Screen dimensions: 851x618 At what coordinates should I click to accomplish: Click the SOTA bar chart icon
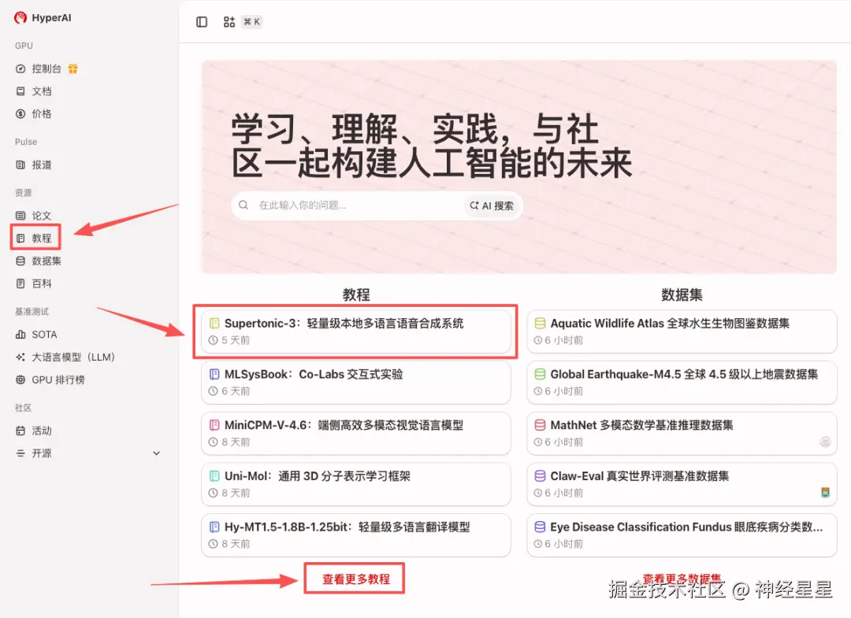pos(20,335)
